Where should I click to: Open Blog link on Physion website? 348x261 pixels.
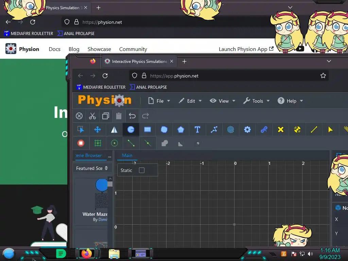(x=74, y=49)
